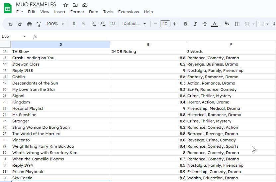Select the Horror, Action, Drama cell
Viewport: 276px width, 182px height.
[231, 102]
